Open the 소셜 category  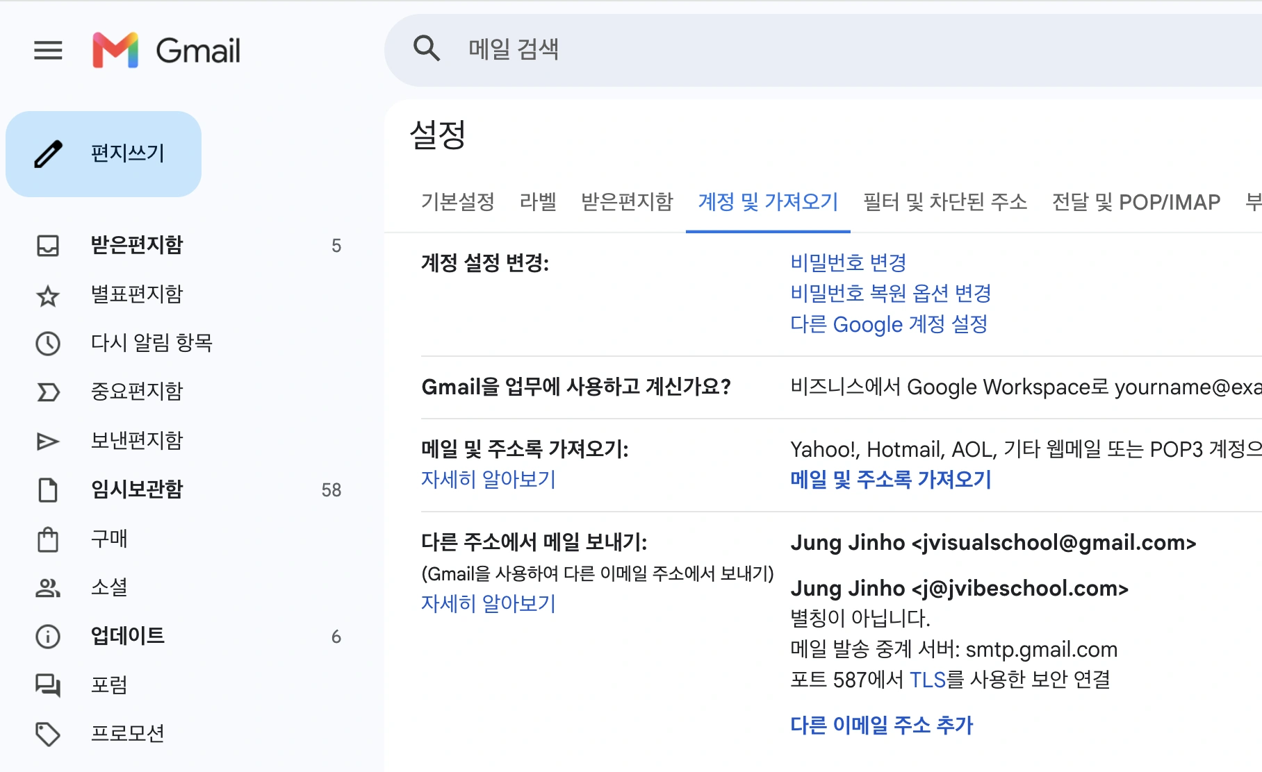tap(109, 587)
